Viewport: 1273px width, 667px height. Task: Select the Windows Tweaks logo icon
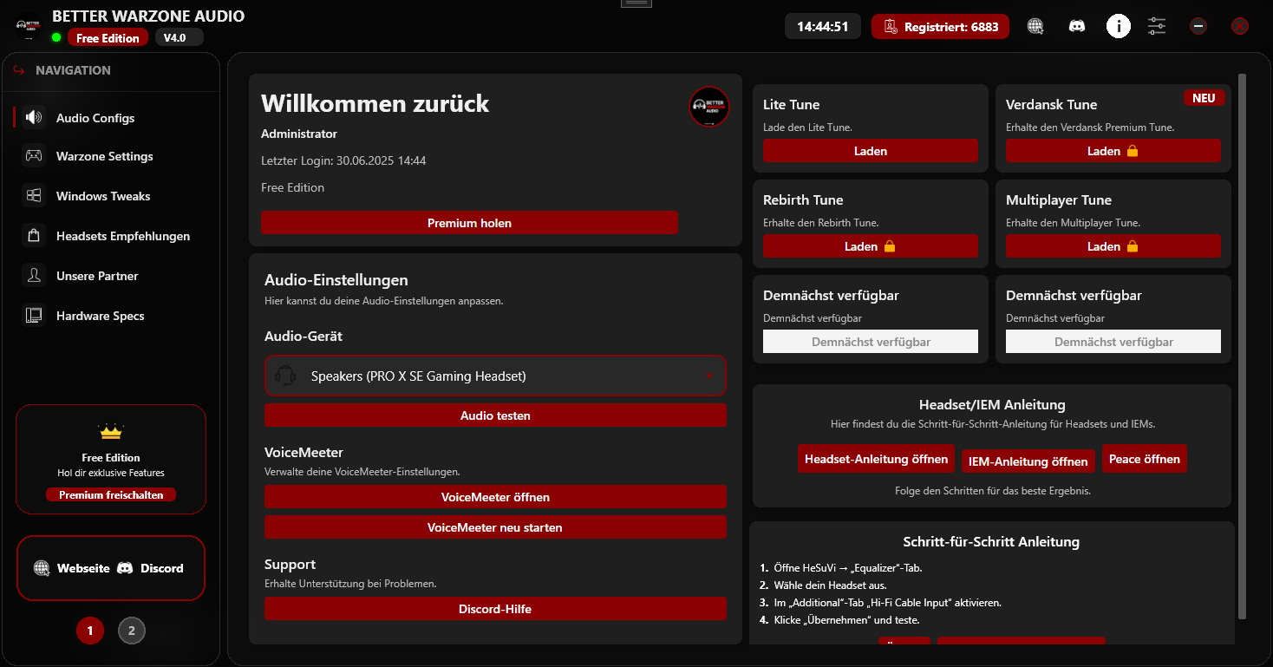click(34, 196)
